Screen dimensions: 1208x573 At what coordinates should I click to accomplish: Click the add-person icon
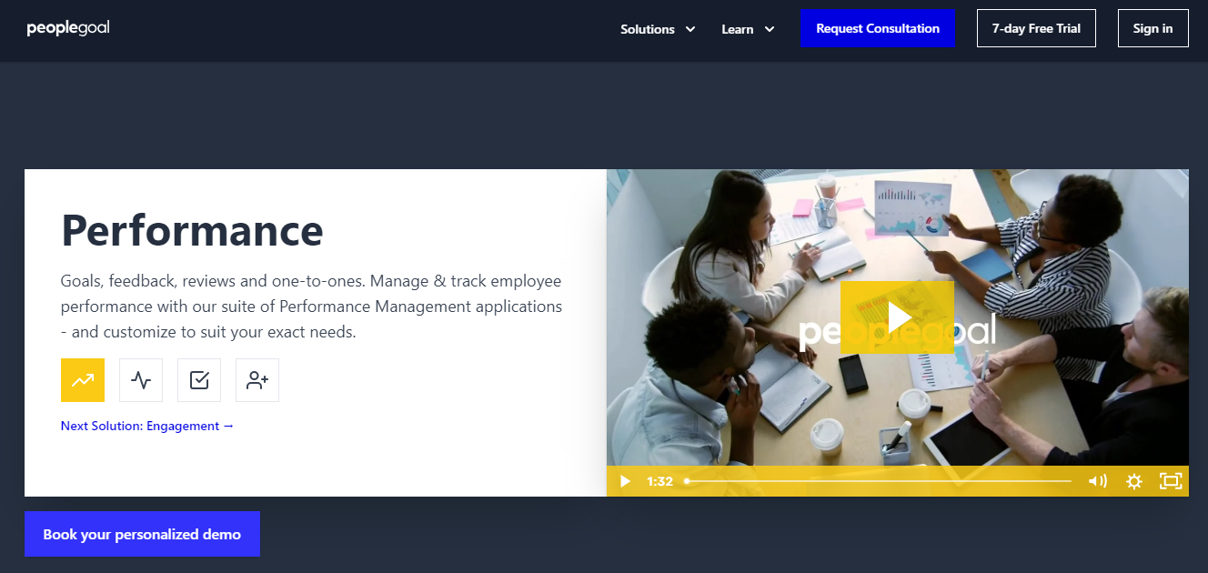click(x=257, y=379)
